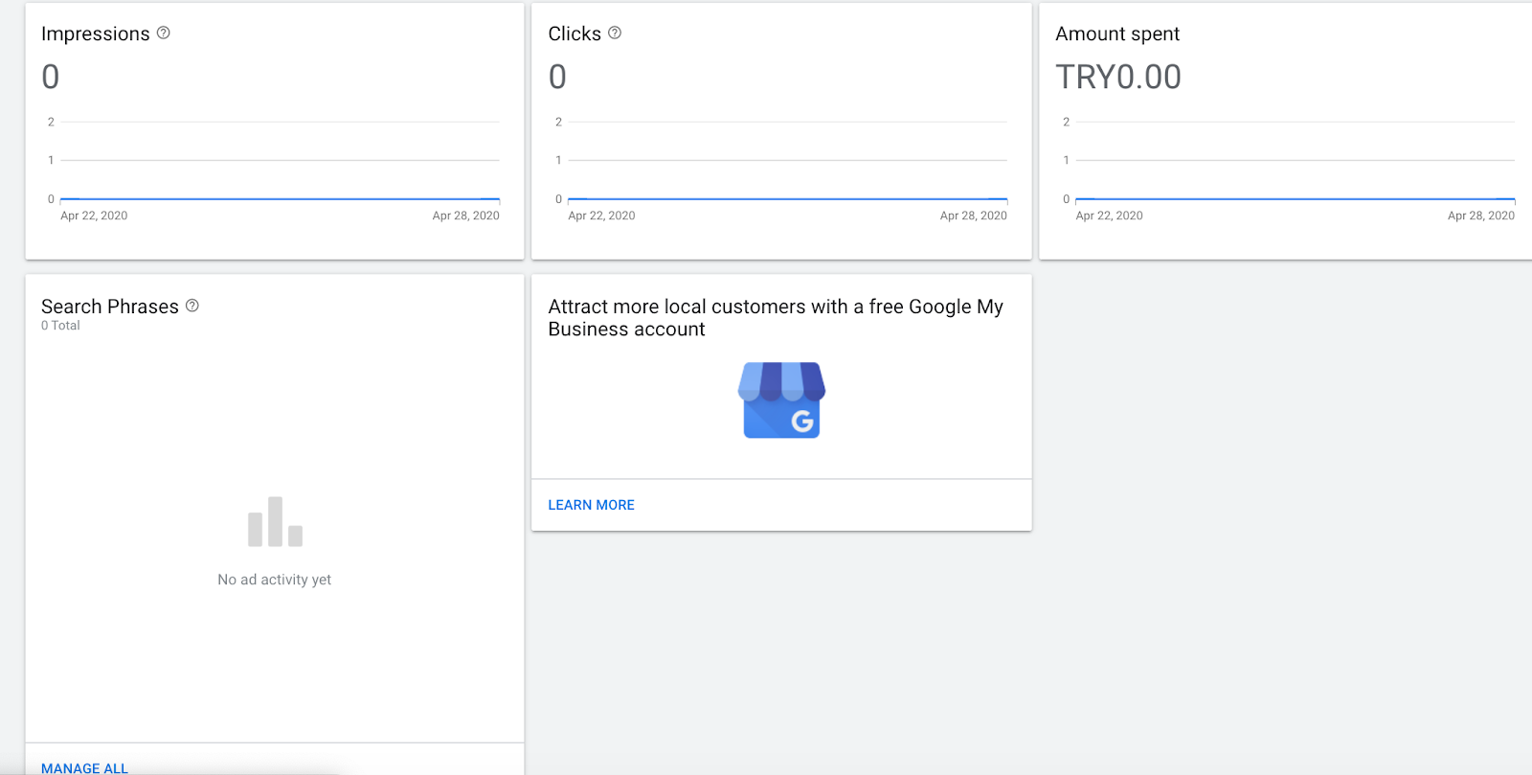
Task: Click the Impressions card title
Action: click(x=95, y=34)
